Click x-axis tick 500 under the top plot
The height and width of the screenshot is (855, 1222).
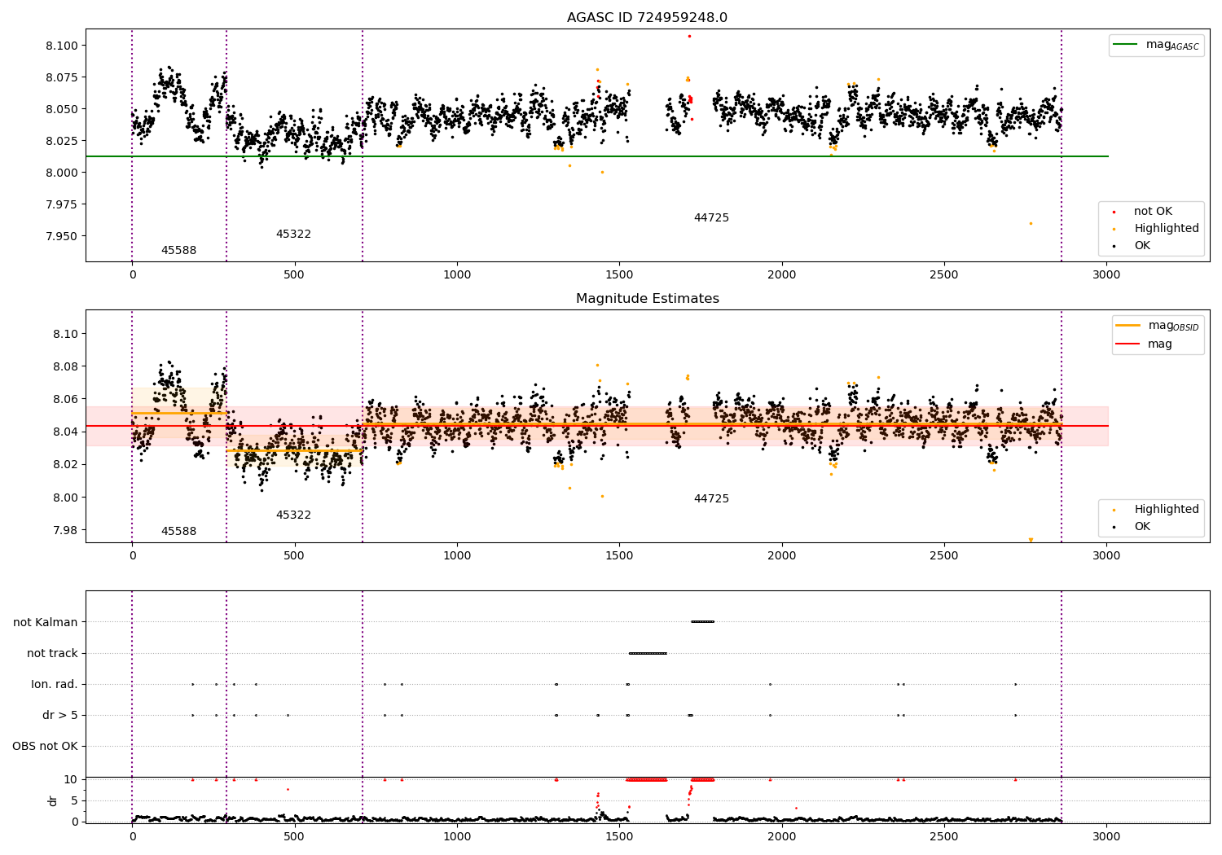(294, 274)
